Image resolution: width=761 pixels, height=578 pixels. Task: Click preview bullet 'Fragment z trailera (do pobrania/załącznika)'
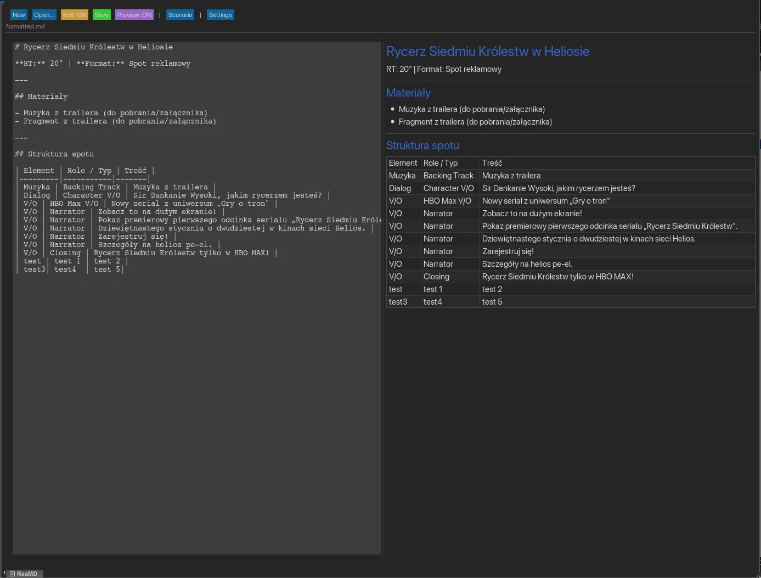click(475, 122)
